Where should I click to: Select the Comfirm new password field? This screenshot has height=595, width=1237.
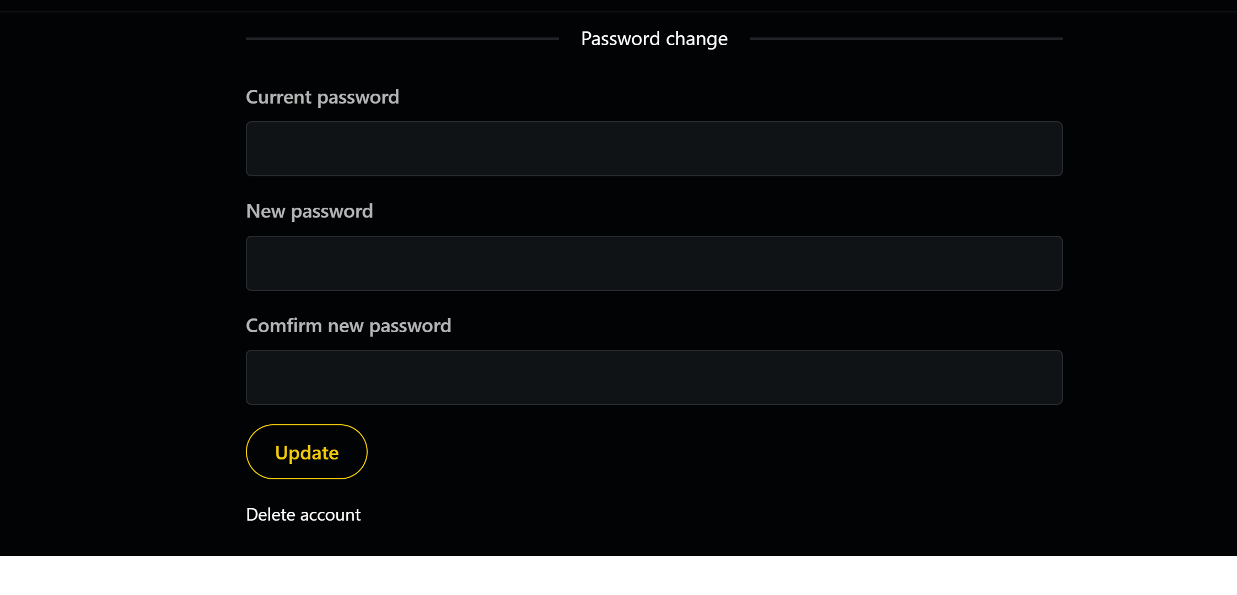tap(654, 377)
